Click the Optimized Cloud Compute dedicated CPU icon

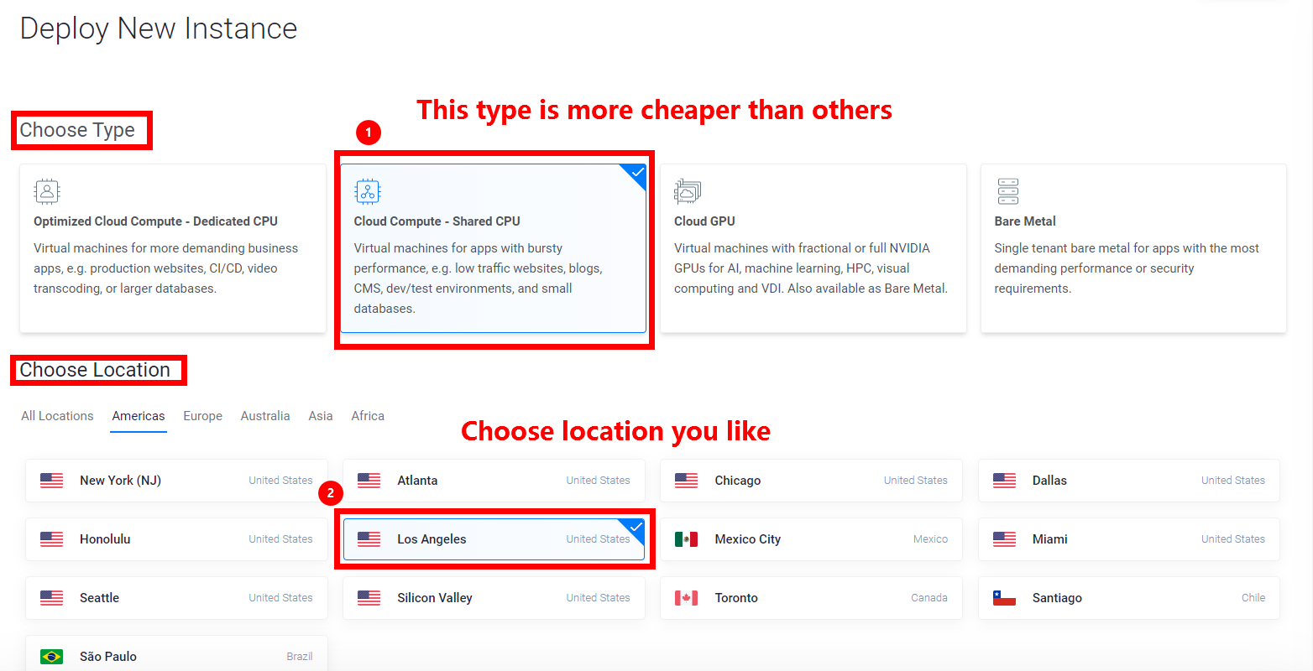point(47,191)
